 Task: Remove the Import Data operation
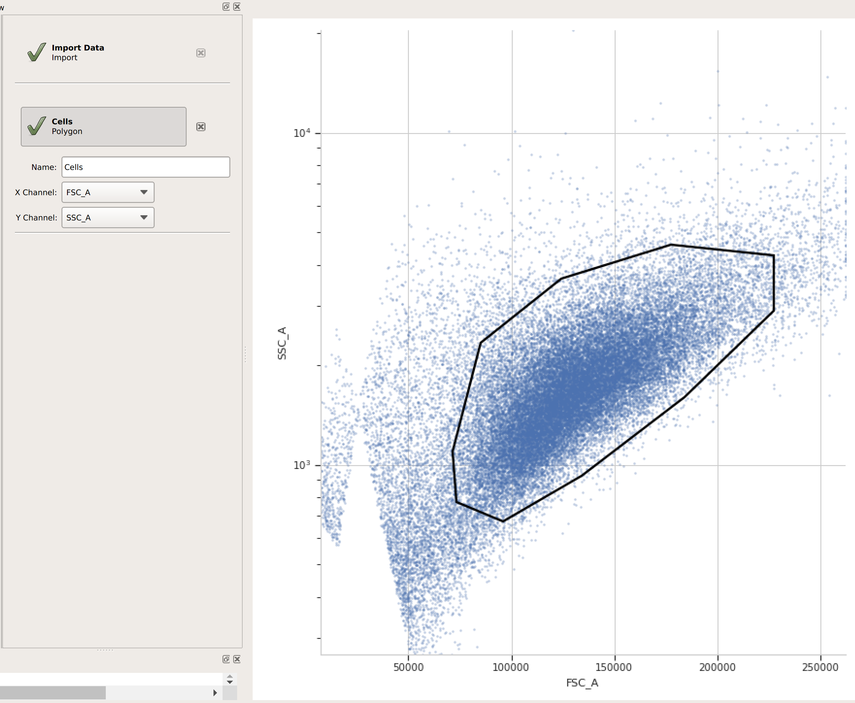click(x=201, y=53)
